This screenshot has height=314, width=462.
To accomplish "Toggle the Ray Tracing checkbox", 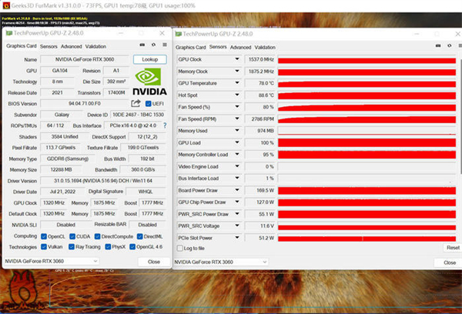I will click(x=72, y=247).
